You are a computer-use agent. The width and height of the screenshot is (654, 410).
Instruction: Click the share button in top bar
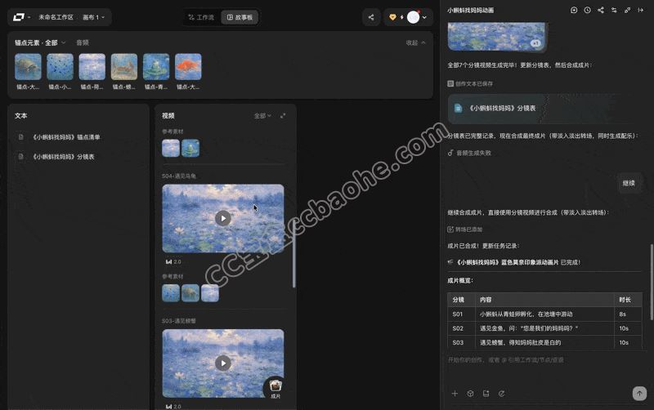371,17
